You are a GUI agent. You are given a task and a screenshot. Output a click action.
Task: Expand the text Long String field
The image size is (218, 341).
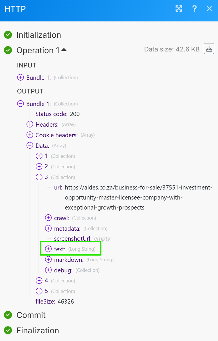48,249
